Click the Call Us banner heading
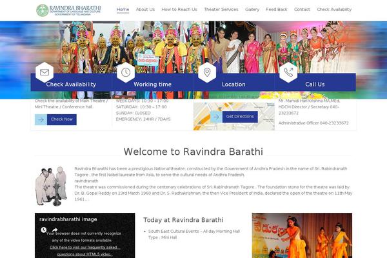The image size is (387, 258). point(315,84)
